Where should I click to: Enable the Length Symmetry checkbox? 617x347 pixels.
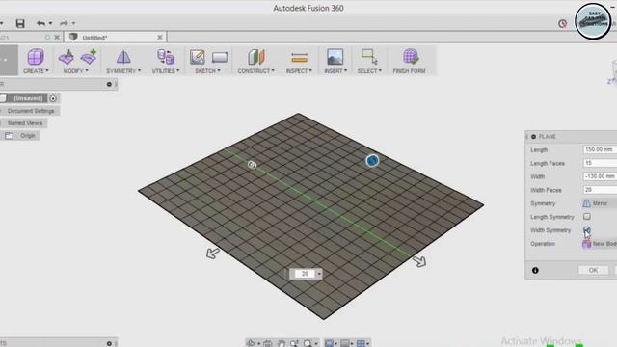[587, 217]
